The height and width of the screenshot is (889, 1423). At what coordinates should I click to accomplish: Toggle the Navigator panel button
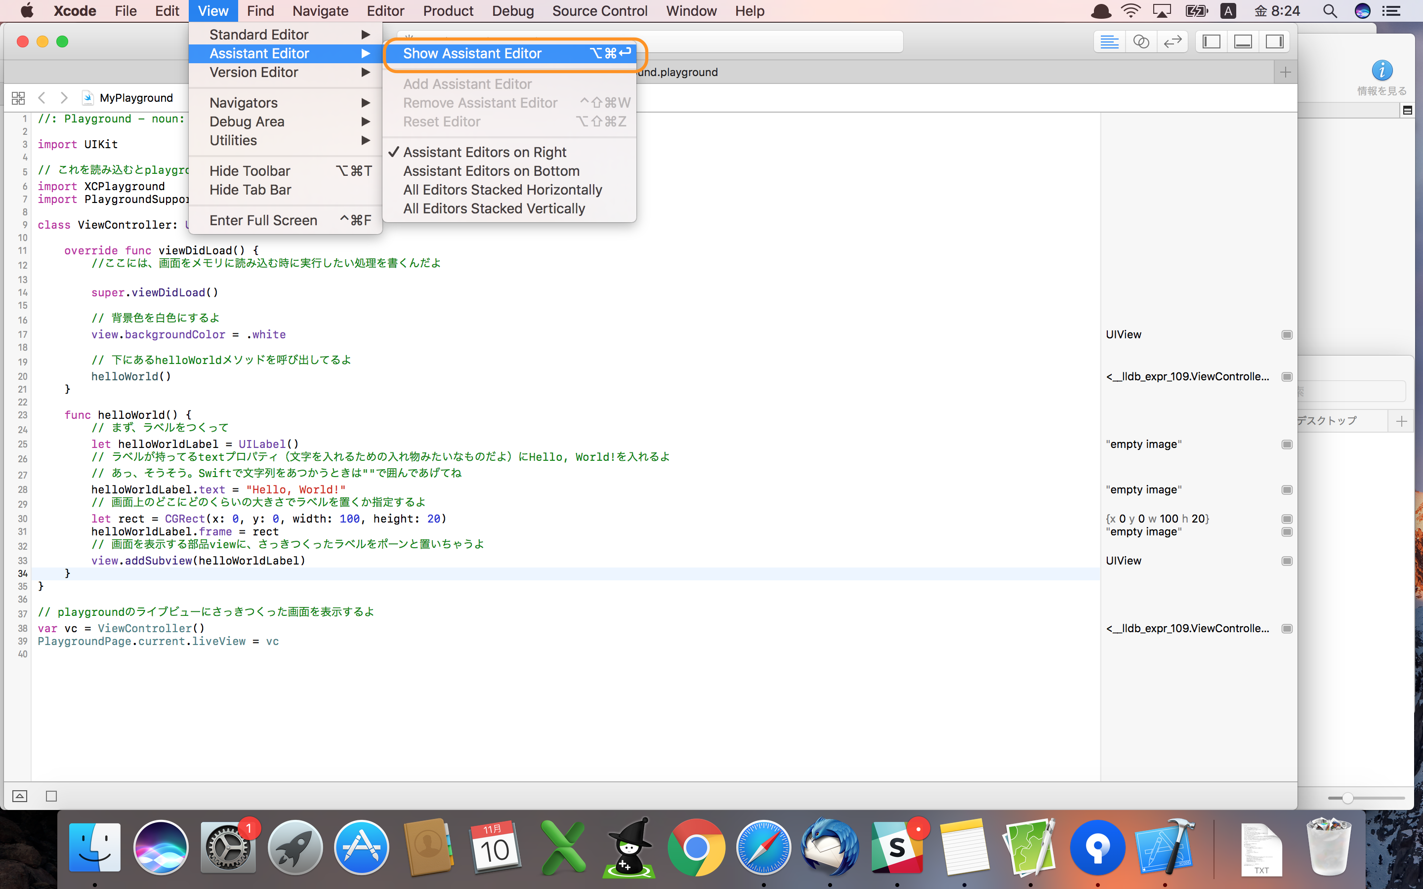tap(1212, 42)
